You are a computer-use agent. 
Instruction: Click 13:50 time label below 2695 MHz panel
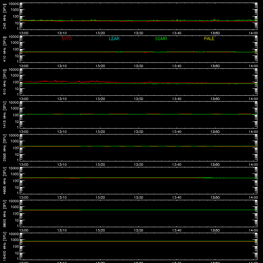tap(215, 165)
